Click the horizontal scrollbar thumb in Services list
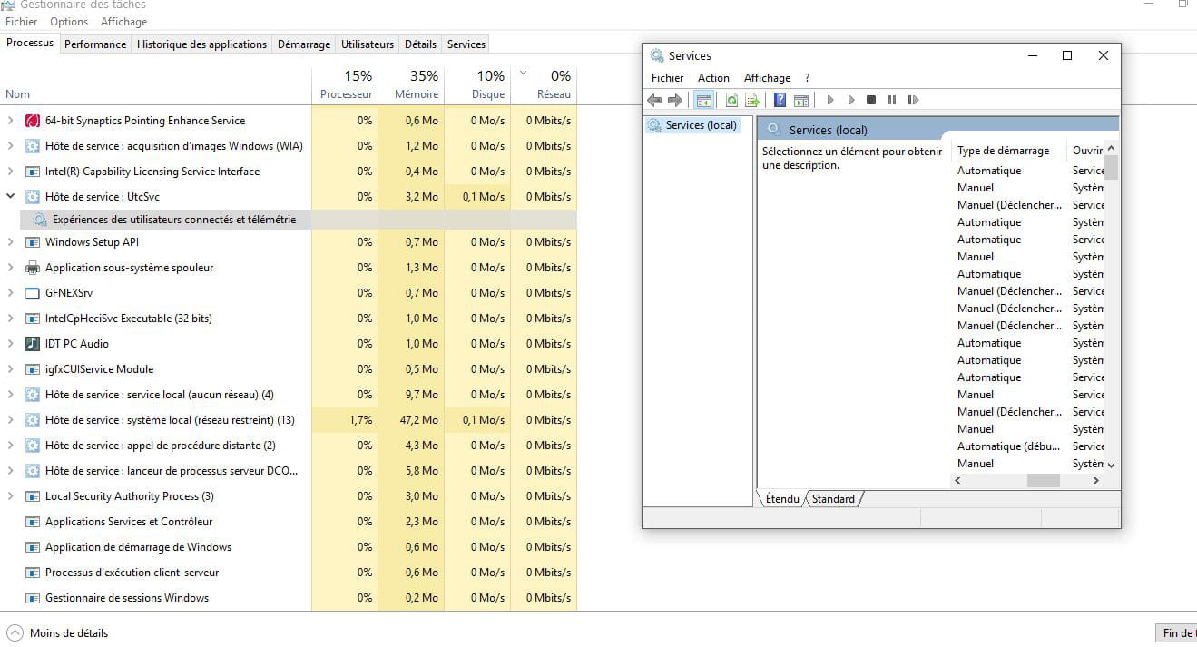 click(x=1043, y=481)
